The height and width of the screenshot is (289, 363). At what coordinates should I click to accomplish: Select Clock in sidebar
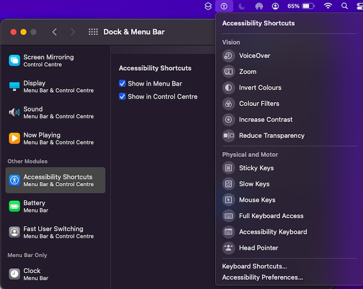coord(56,274)
